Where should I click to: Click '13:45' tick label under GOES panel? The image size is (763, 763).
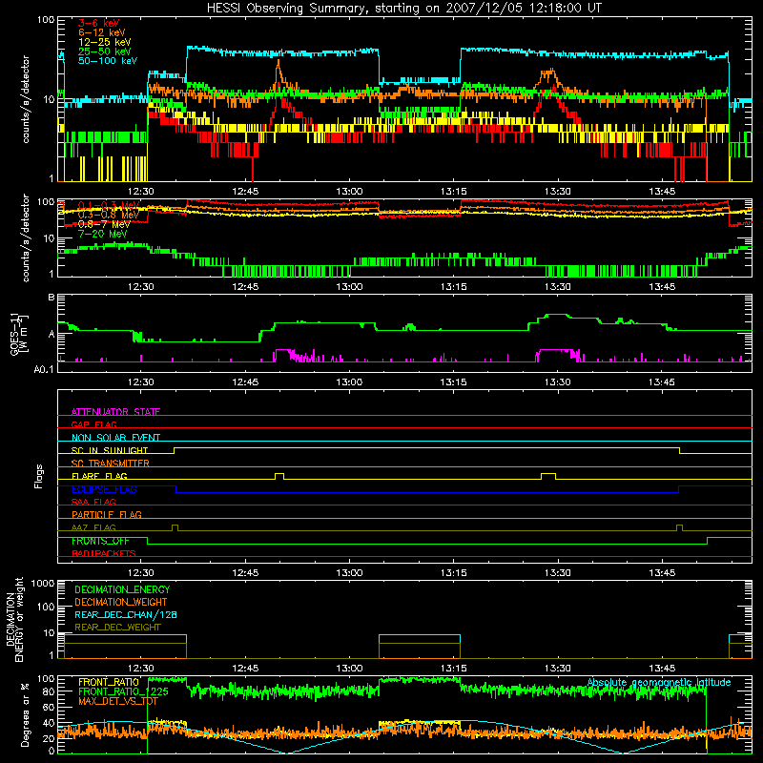[662, 382]
